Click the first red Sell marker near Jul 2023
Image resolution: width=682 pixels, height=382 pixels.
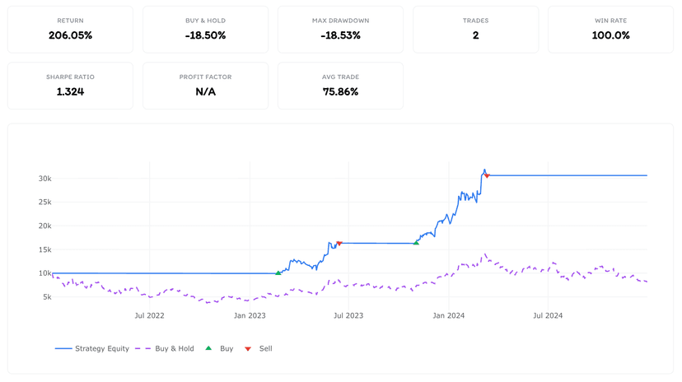tap(339, 244)
